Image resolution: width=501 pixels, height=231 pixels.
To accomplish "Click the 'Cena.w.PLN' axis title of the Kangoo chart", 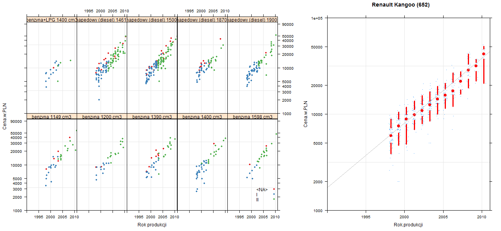I will coord(305,114).
